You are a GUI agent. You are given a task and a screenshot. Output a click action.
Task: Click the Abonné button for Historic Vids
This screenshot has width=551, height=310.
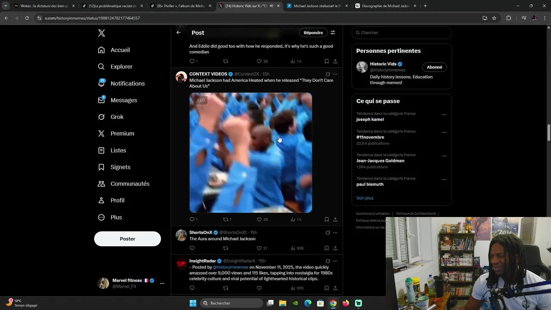pos(434,67)
